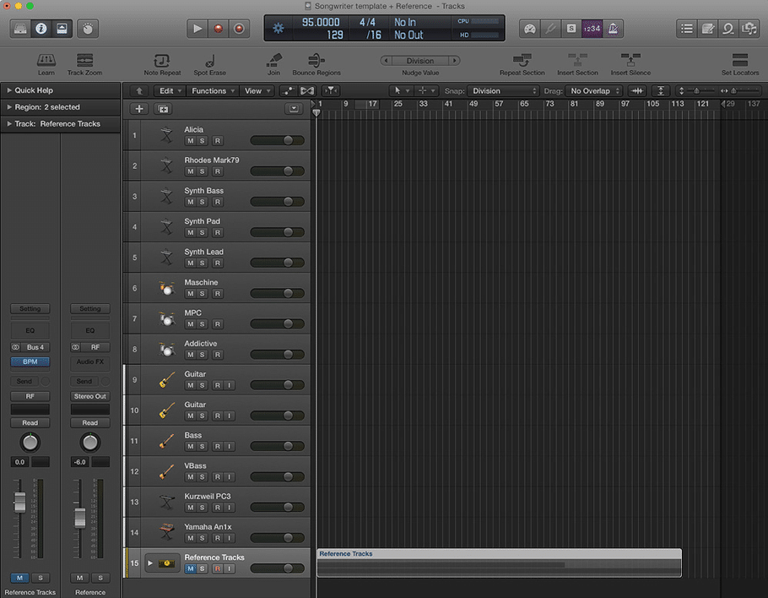
Task: Mute the Maschine track
Action: (x=190, y=294)
